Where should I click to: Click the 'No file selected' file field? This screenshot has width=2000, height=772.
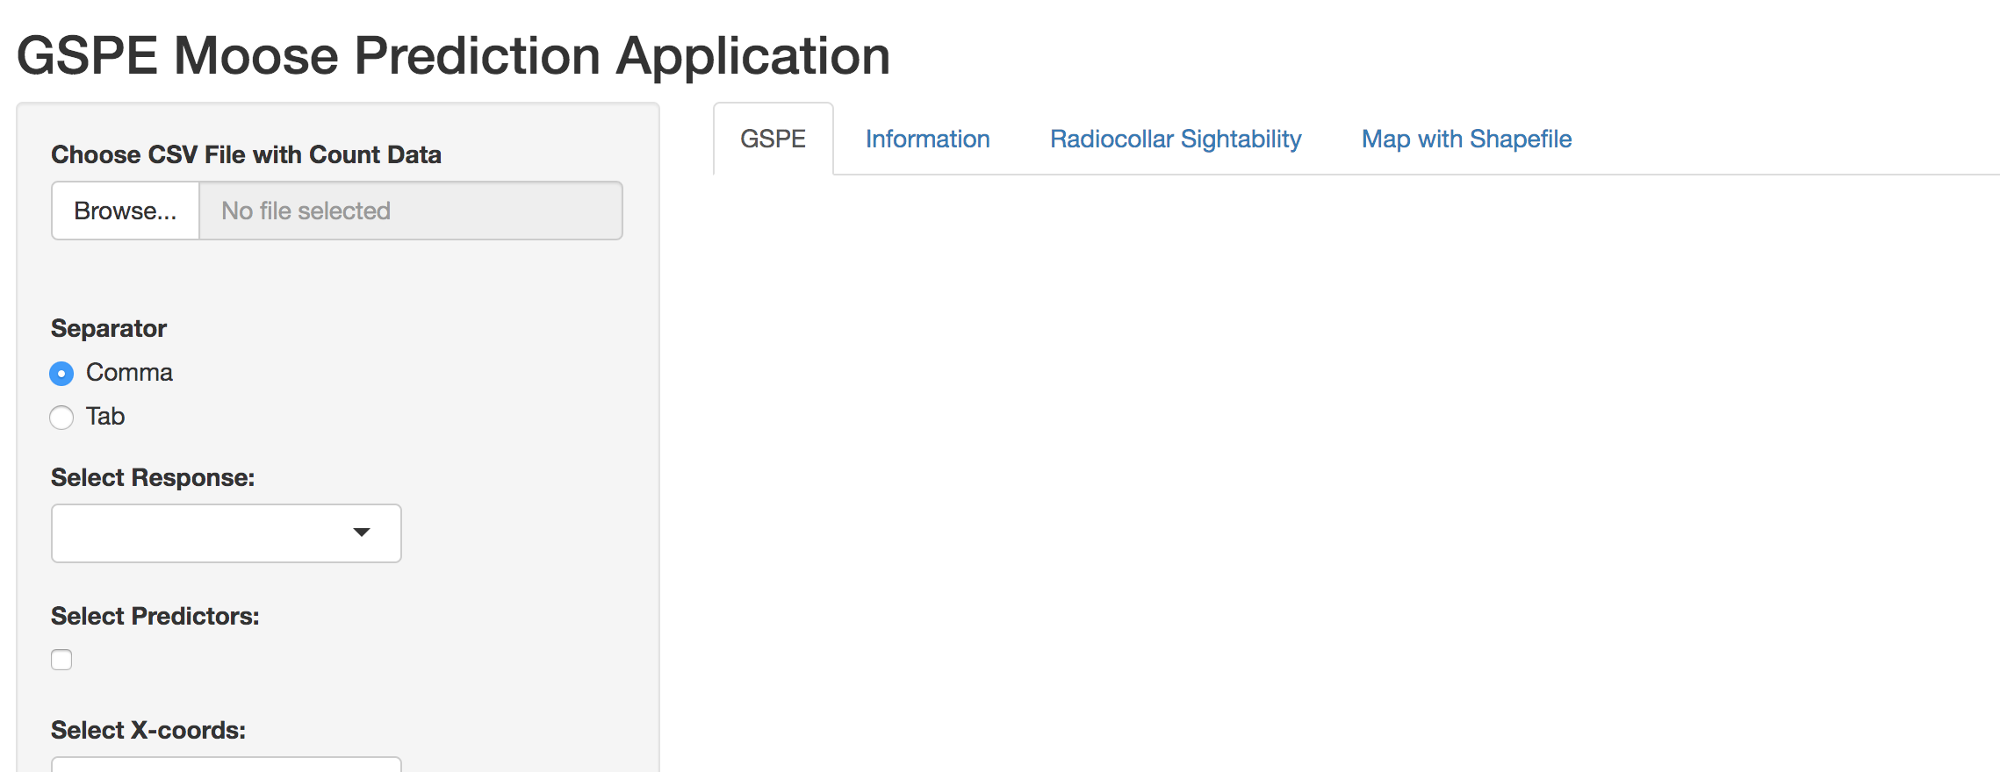point(411,211)
